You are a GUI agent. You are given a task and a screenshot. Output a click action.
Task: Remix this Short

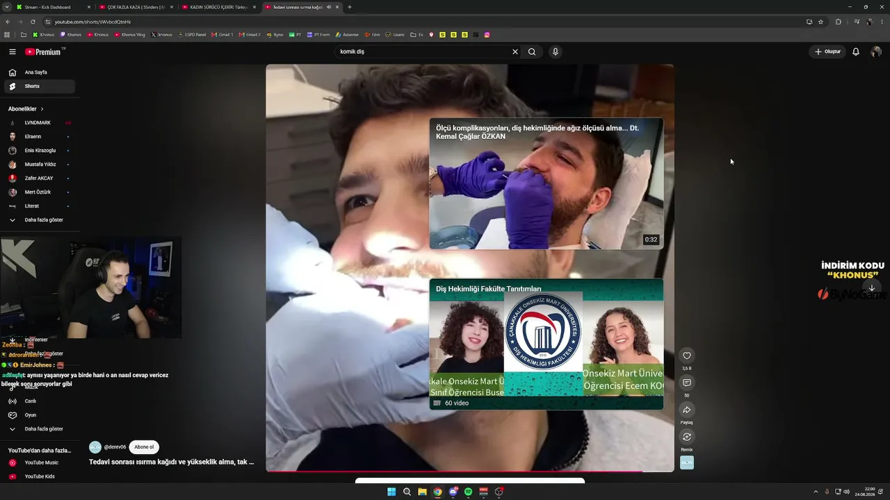coord(687,437)
